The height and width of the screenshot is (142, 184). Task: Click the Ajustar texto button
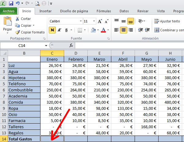tap(167, 21)
